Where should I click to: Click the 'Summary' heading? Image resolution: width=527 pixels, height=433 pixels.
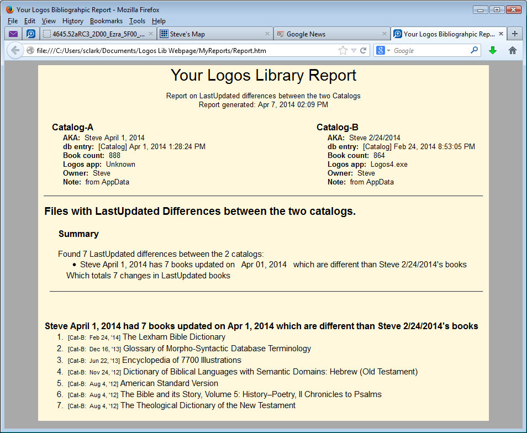78,234
